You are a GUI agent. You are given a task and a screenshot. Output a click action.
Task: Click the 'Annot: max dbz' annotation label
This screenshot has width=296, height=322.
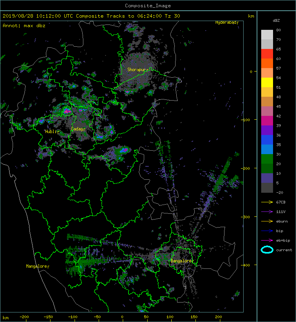pyautogui.click(x=24, y=26)
